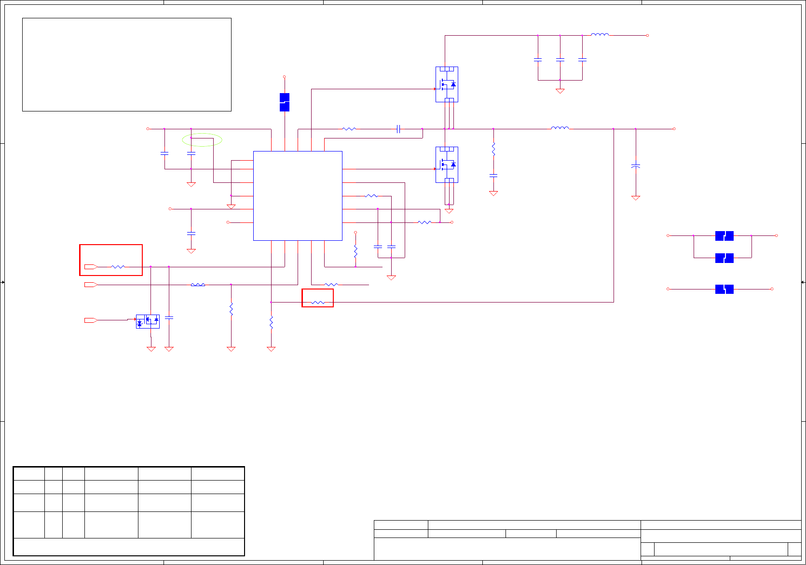The image size is (806, 565).
Task: Click the left border navigation arrow
Action: pyautogui.click(x=3, y=282)
